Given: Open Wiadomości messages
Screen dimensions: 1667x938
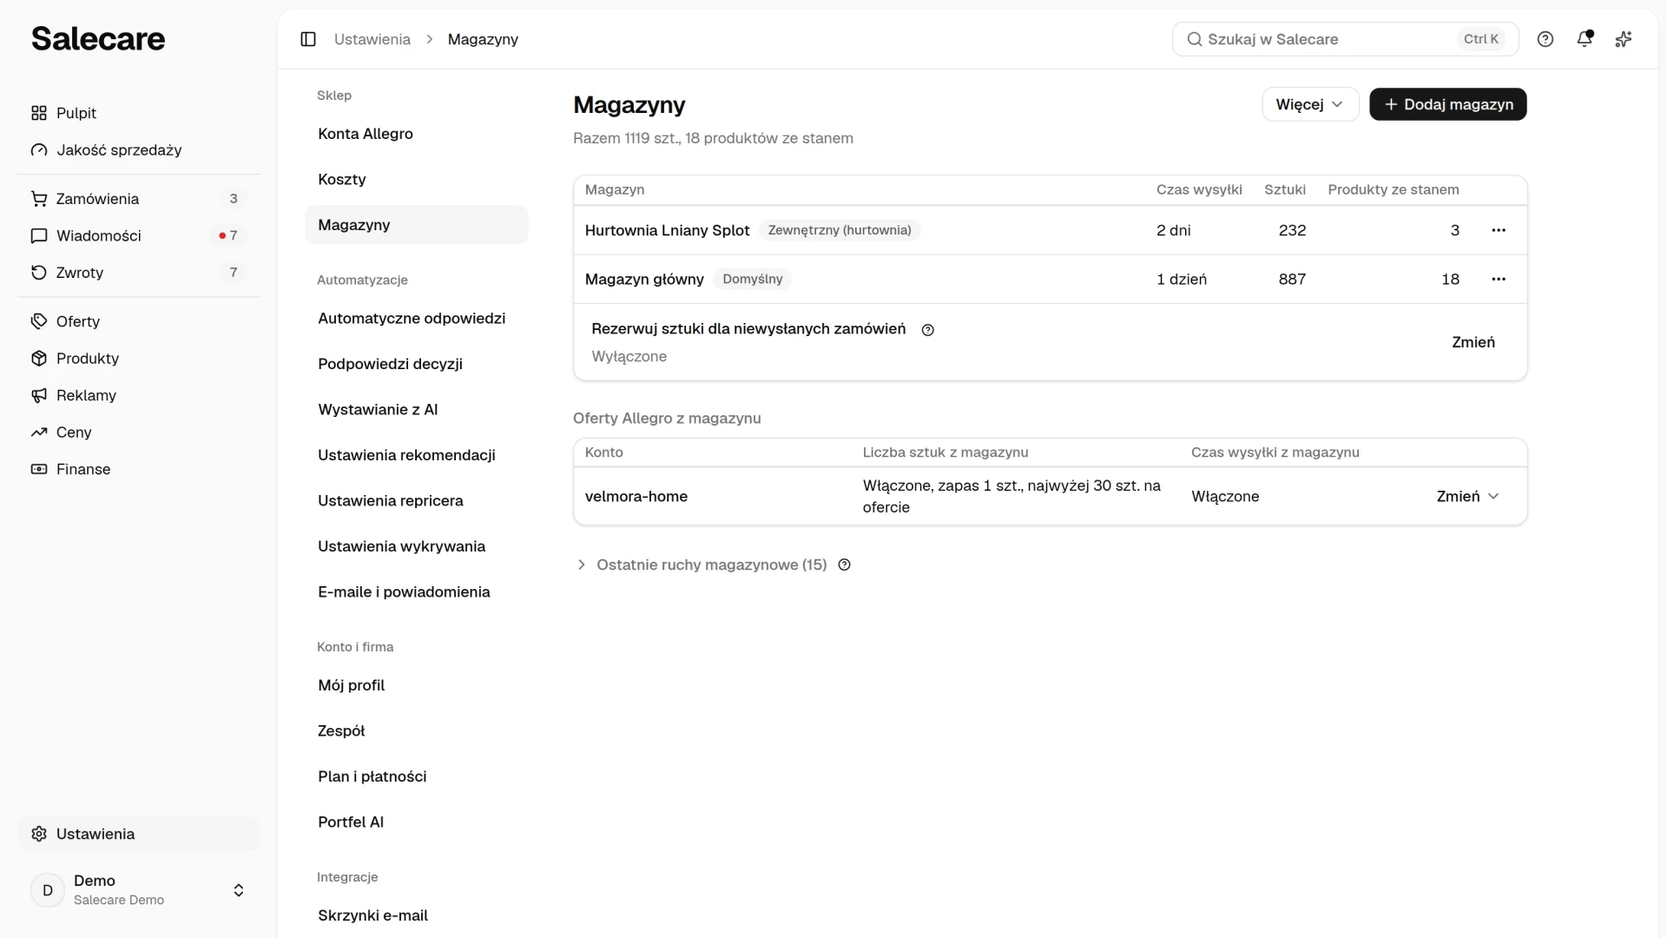Looking at the screenshot, I should coord(139,235).
